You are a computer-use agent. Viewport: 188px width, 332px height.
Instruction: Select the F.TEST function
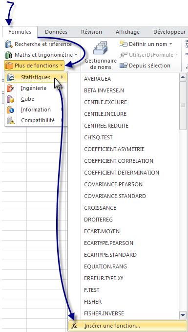coord(92,290)
